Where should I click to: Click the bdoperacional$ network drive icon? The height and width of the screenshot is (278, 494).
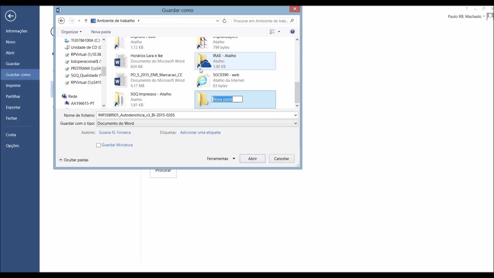(x=67, y=61)
